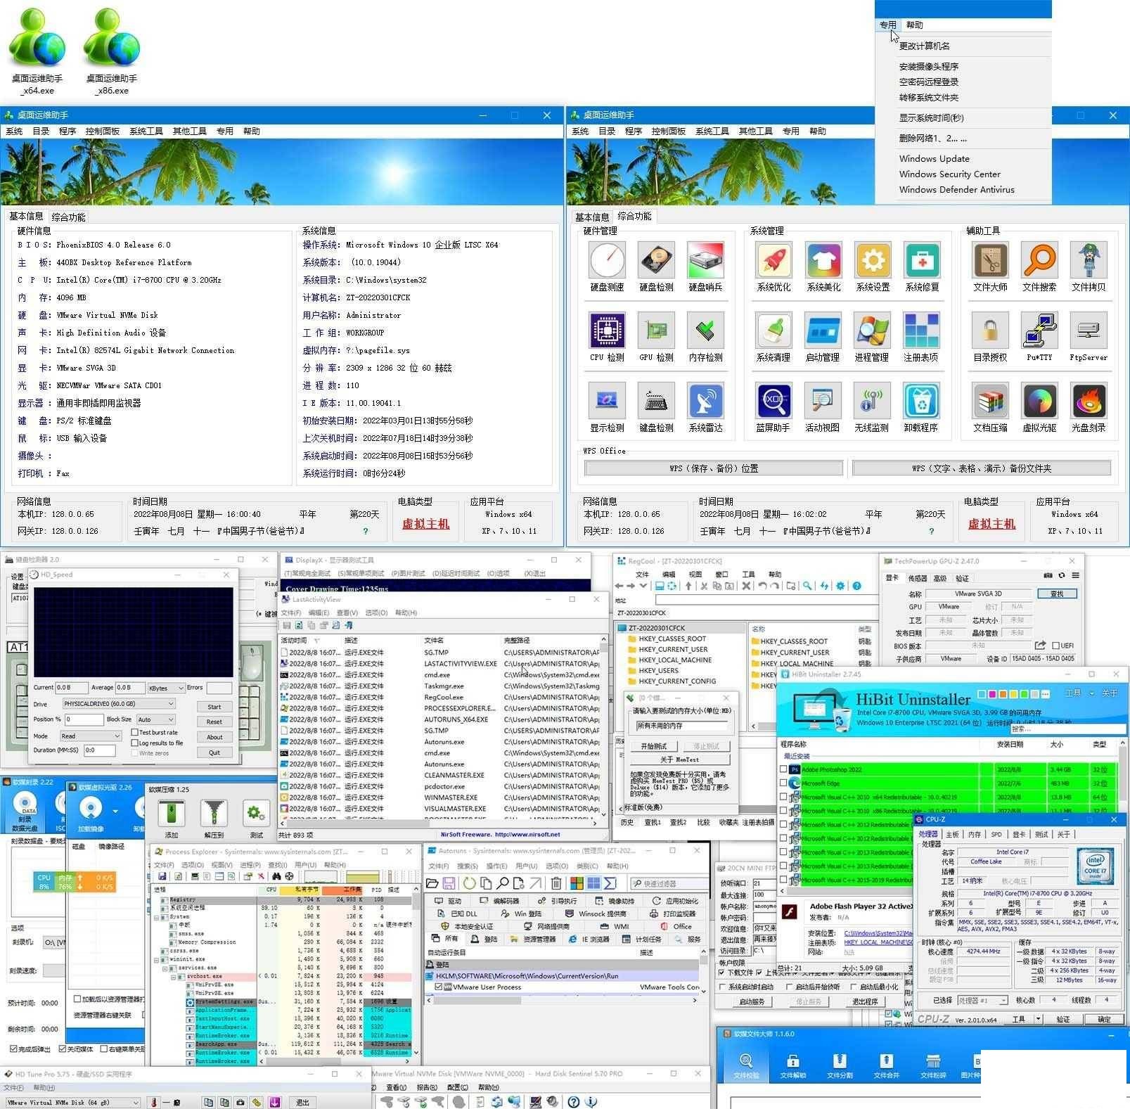Open the Block Size Auto dropdown
The height and width of the screenshot is (1109, 1130).
click(x=155, y=719)
